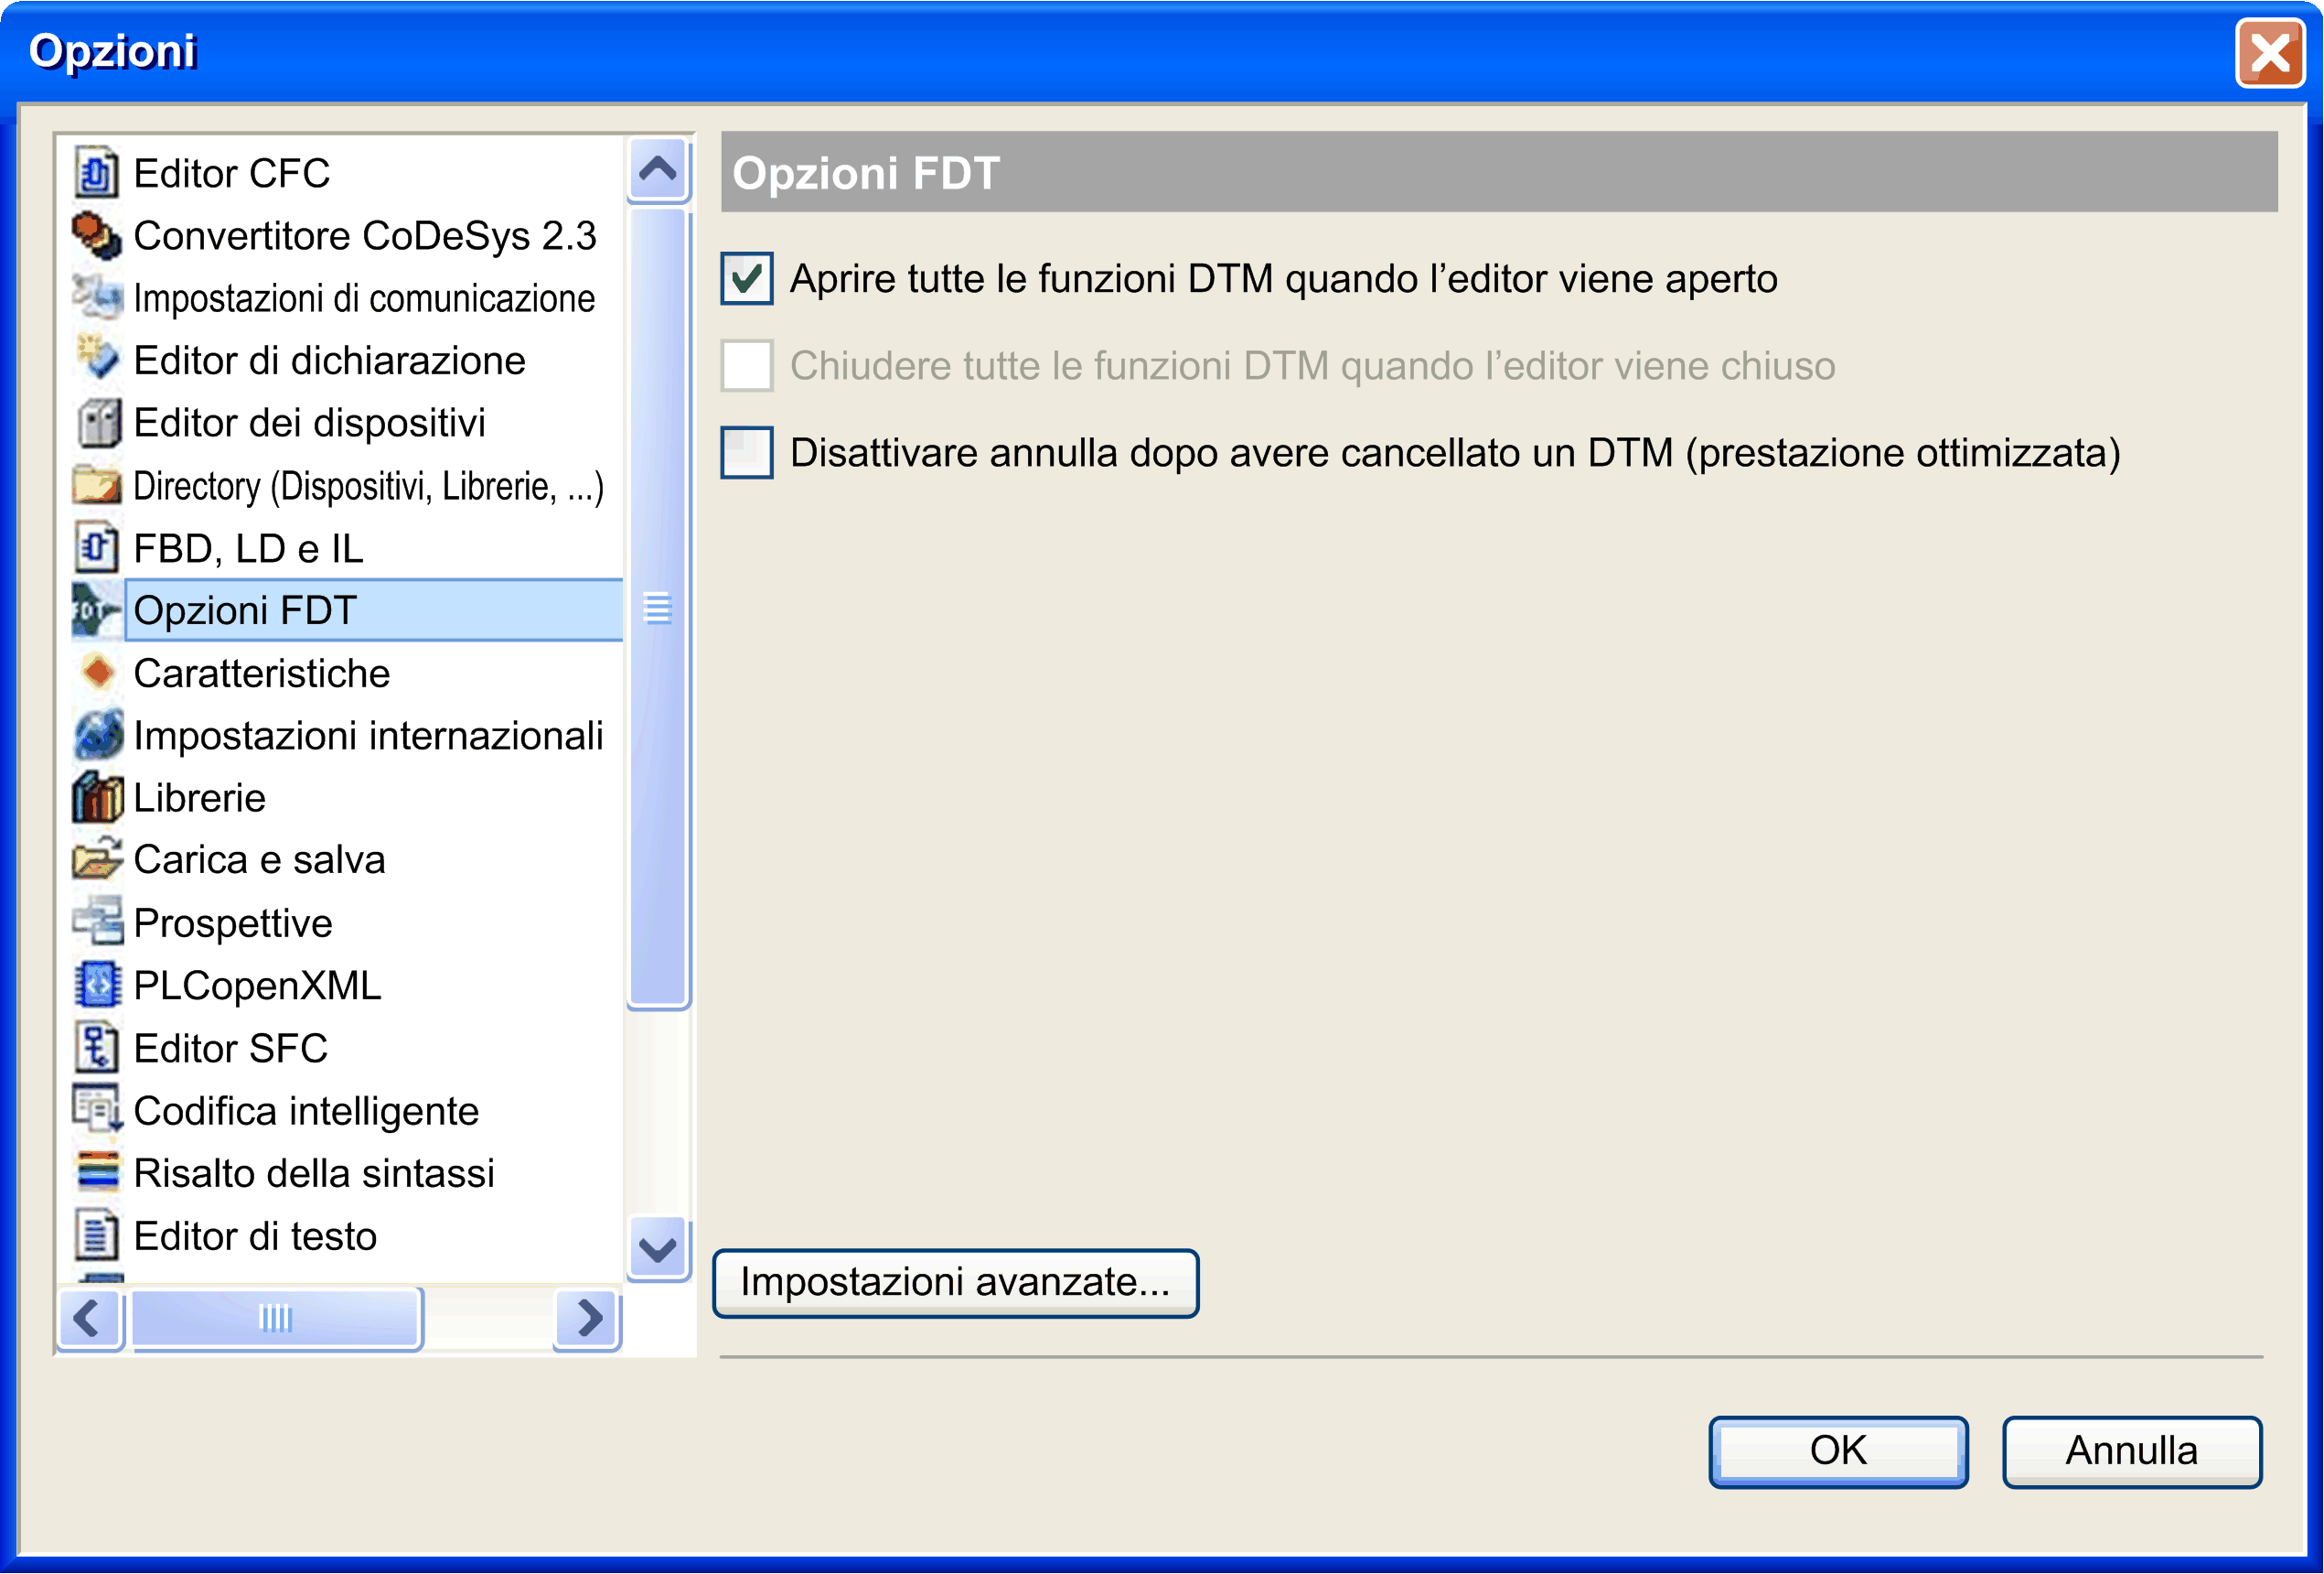
Task: Click the PLCopenXML icon
Action: [x=96, y=986]
